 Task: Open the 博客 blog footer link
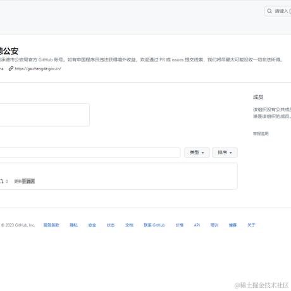point(233,225)
